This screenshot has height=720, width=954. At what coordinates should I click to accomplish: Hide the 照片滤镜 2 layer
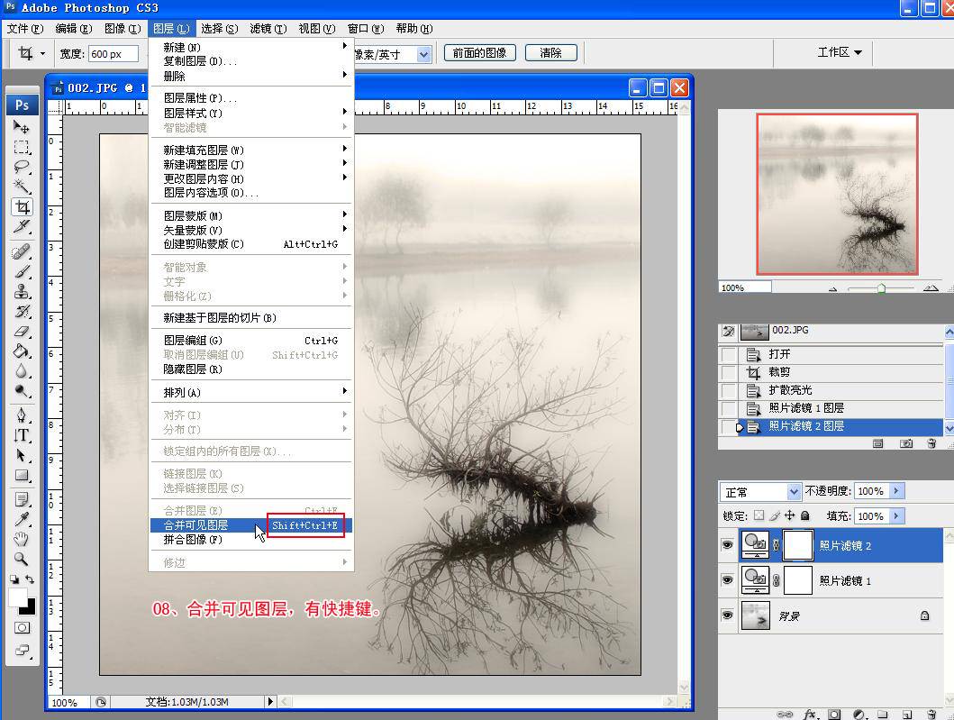727,545
